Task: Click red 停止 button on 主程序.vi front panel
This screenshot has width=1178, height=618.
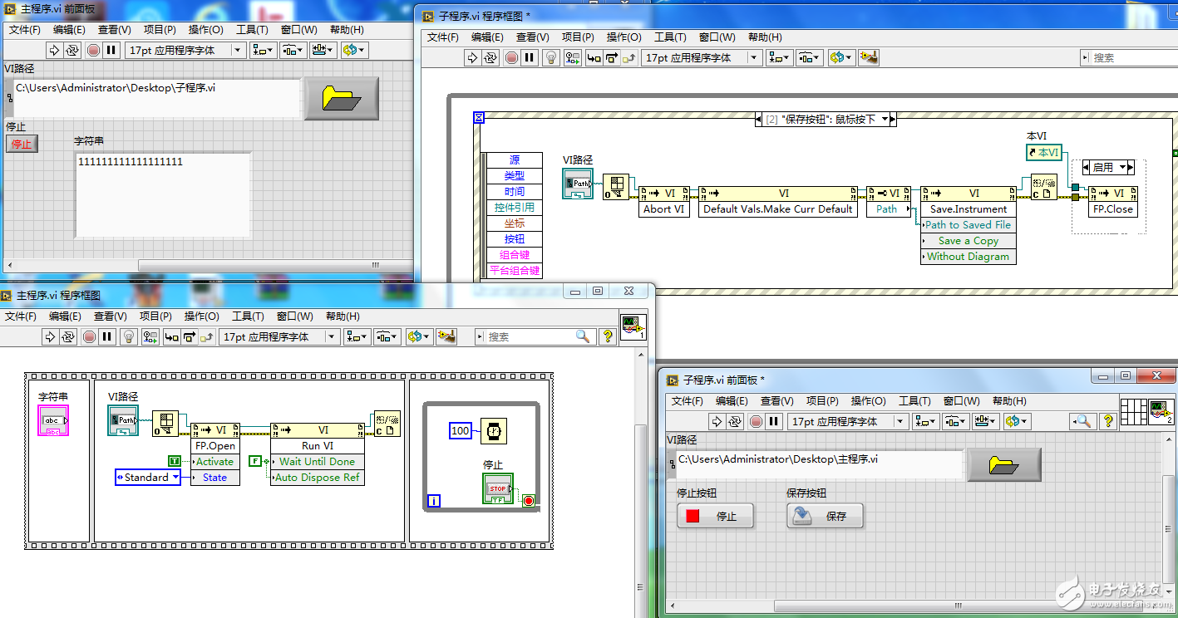Action: [21, 145]
